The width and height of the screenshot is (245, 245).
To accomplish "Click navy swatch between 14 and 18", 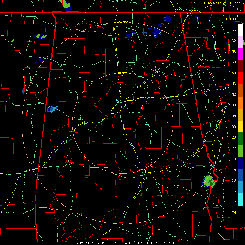I will (x=240, y=163).
